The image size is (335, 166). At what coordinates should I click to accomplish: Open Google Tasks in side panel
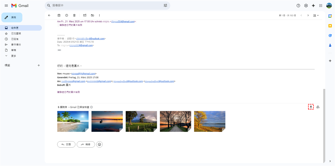[330, 36]
